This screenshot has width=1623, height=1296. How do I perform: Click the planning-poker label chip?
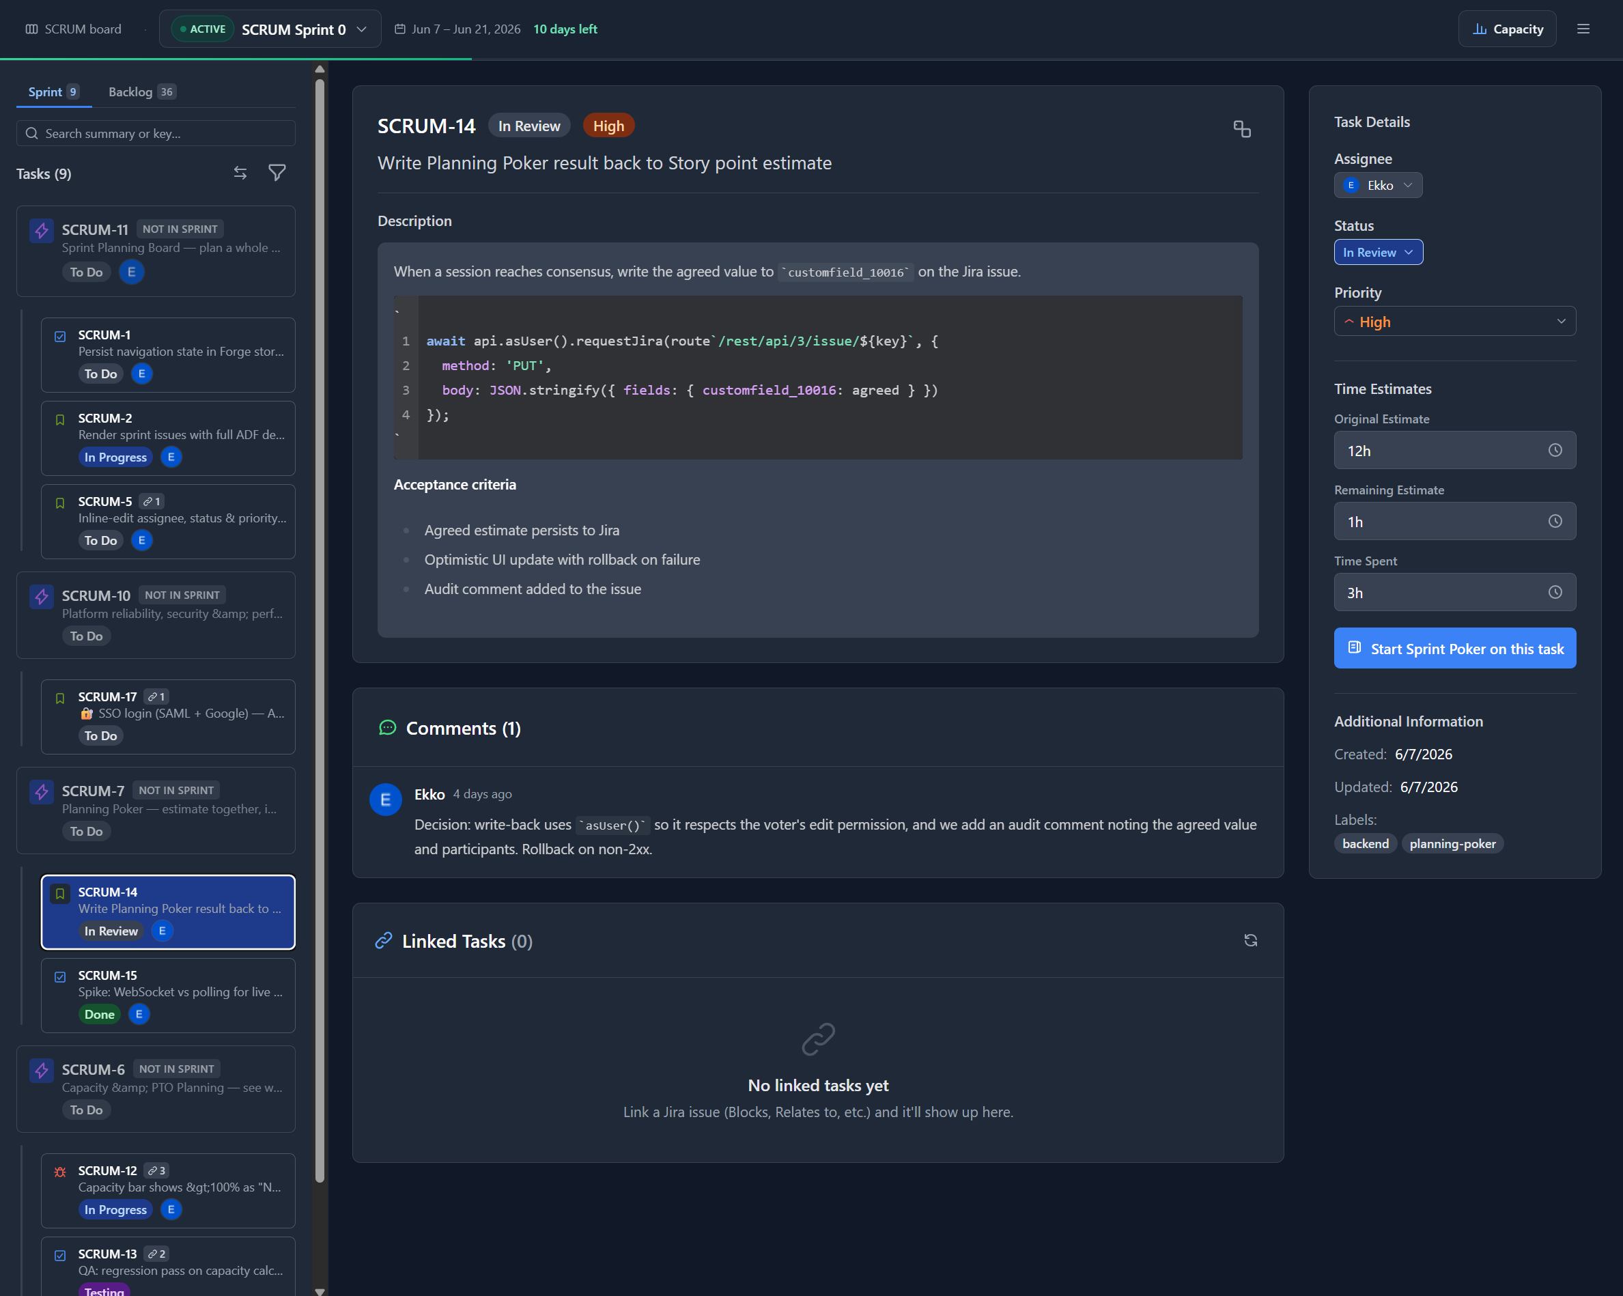pyautogui.click(x=1452, y=844)
